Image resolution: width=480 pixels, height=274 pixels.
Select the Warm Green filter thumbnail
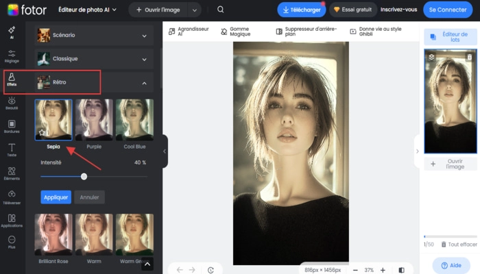(134, 234)
